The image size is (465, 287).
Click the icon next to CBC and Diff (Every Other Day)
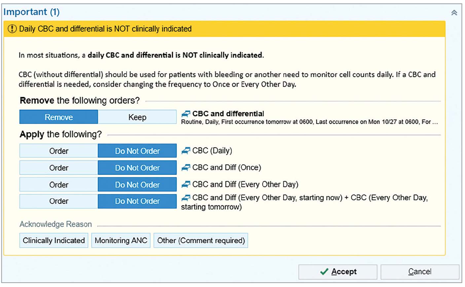click(186, 184)
